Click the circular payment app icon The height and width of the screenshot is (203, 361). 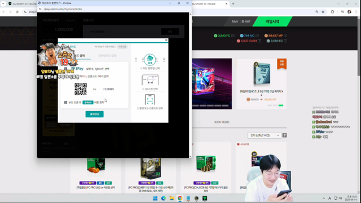[x=150, y=60]
